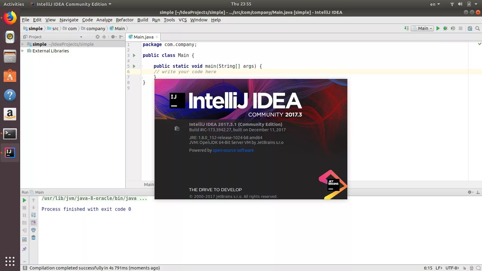Open the Activities overview
Screen dimensions: 482x271
[14, 4]
